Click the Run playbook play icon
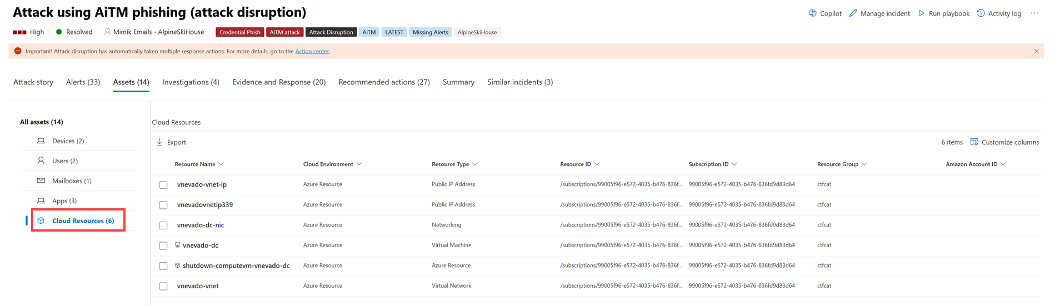 point(922,13)
